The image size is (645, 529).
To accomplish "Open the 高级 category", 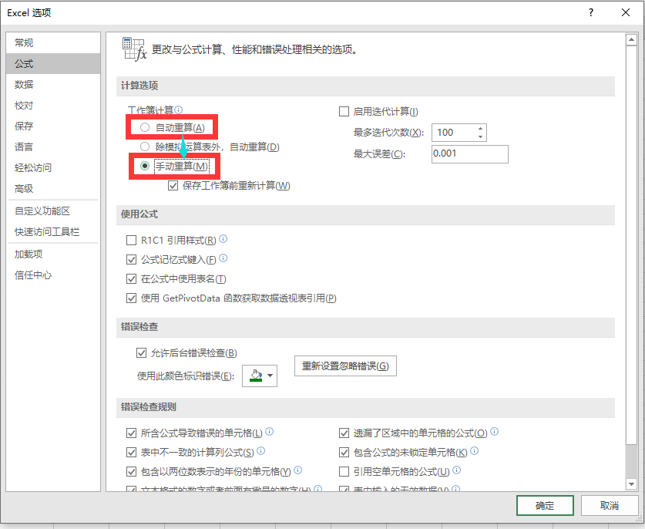I will [53, 189].
